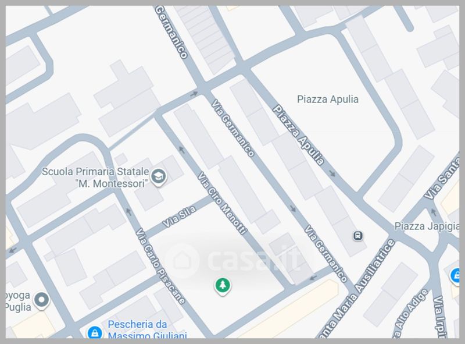Select the green tree park marker
The width and height of the screenshot is (465, 344).
[x=223, y=286]
